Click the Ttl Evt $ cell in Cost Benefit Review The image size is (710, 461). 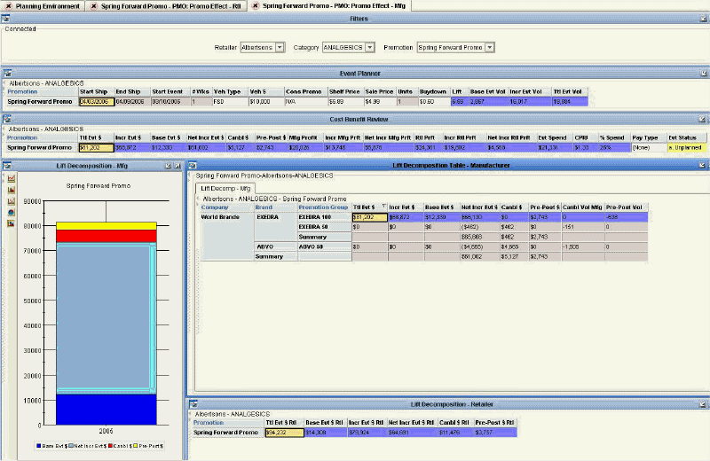click(96, 148)
